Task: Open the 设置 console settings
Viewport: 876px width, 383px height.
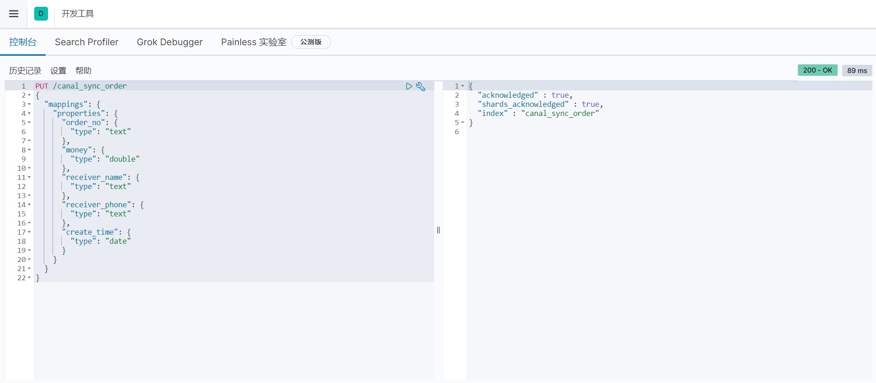Action: pyautogui.click(x=58, y=71)
